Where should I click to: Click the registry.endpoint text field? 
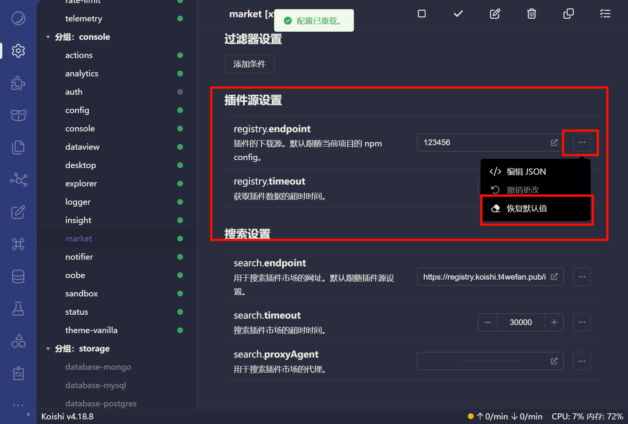click(x=483, y=142)
